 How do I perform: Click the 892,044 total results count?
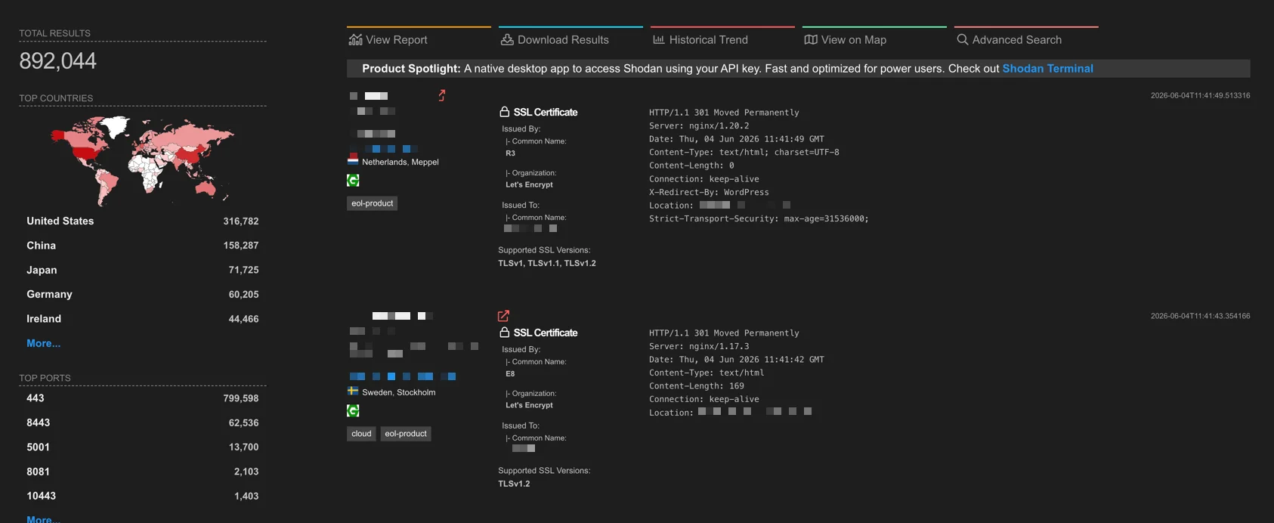point(58,60)
